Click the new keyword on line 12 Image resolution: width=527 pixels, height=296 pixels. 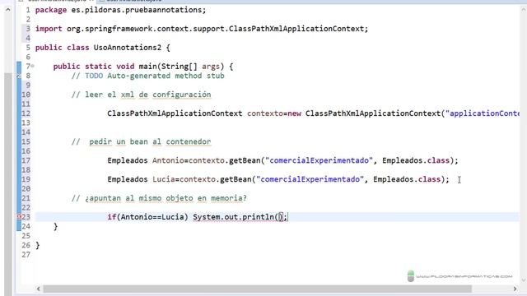click(x=295, y=113)
